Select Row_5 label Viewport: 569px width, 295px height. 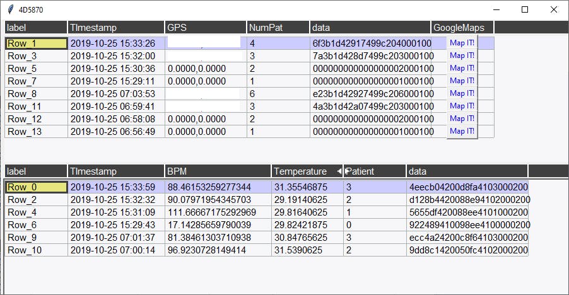pyautogui.click(x=37, y=69)
